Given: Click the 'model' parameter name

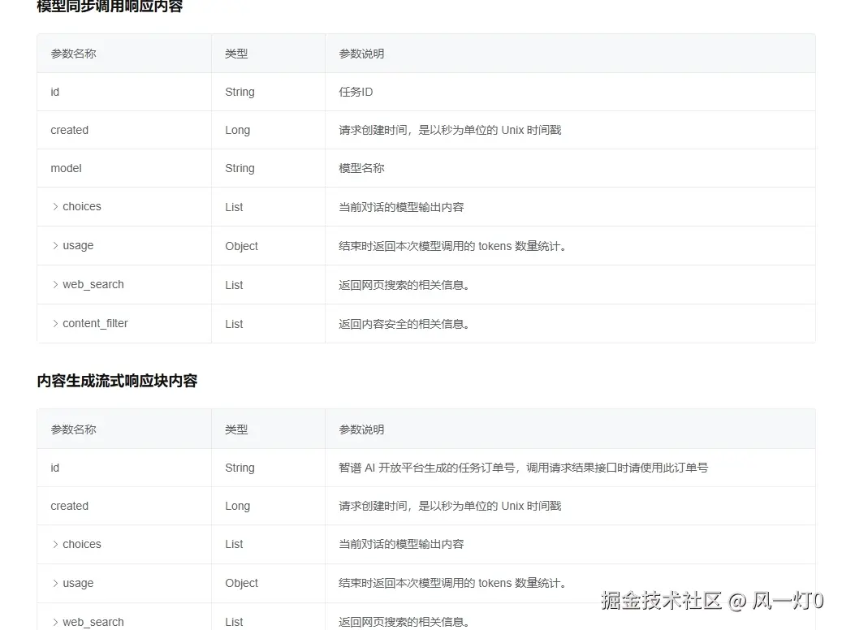Looking at the screenshot, I should coord(66,168).
